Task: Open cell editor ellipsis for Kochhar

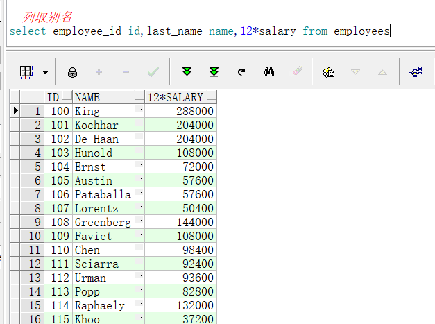Action: (139, 123)
